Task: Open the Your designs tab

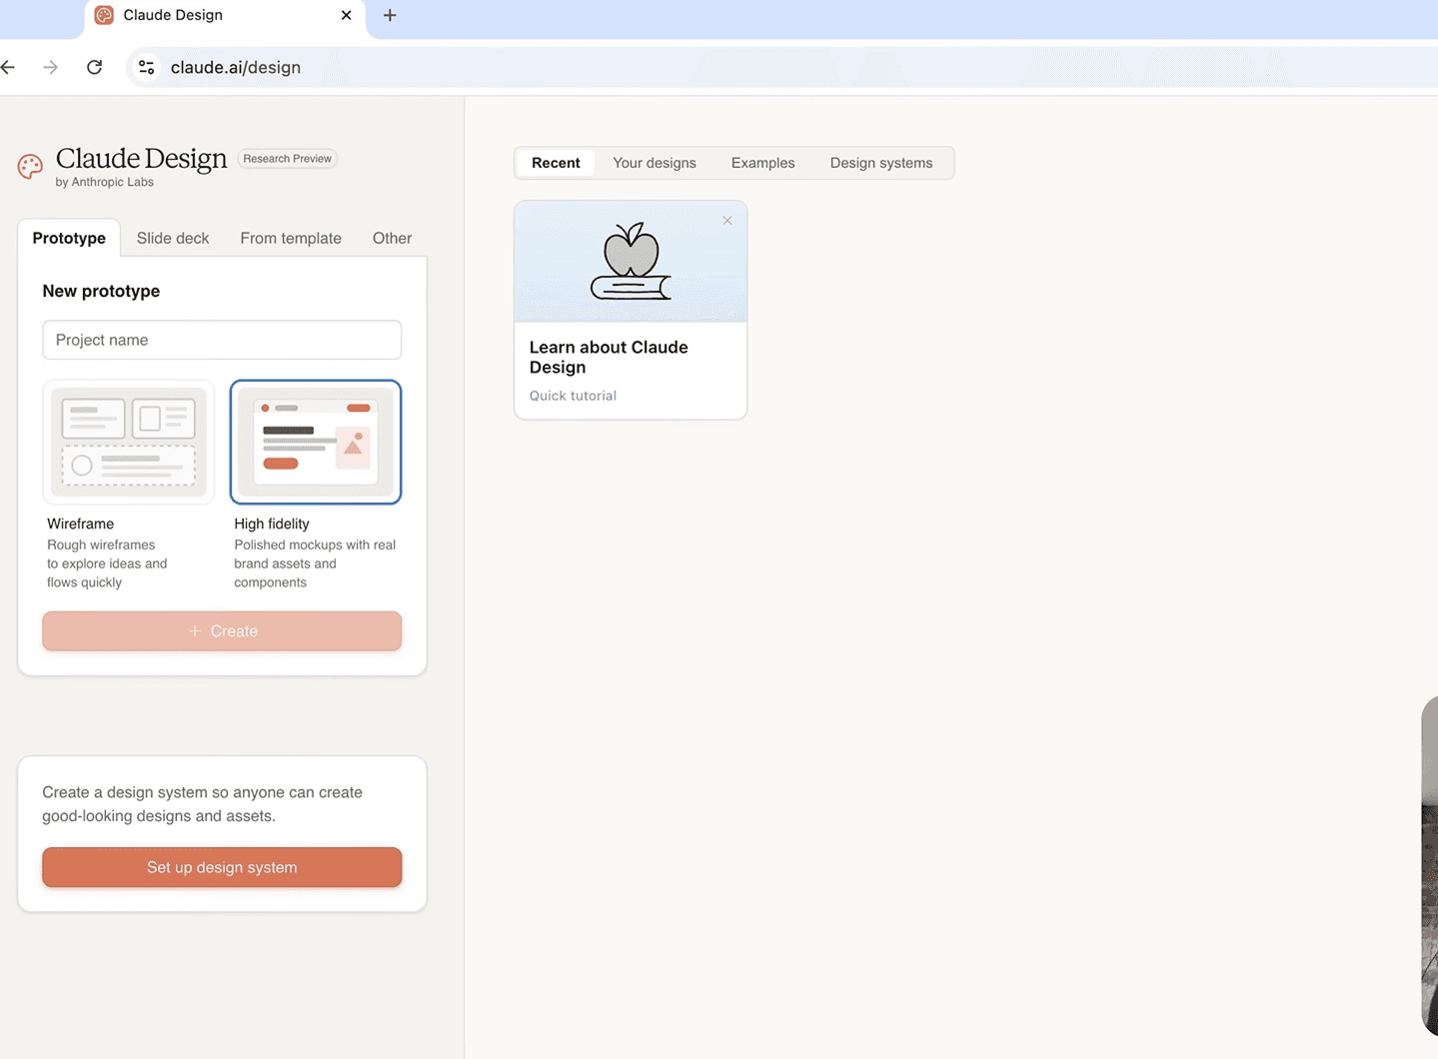Action: 655,163
